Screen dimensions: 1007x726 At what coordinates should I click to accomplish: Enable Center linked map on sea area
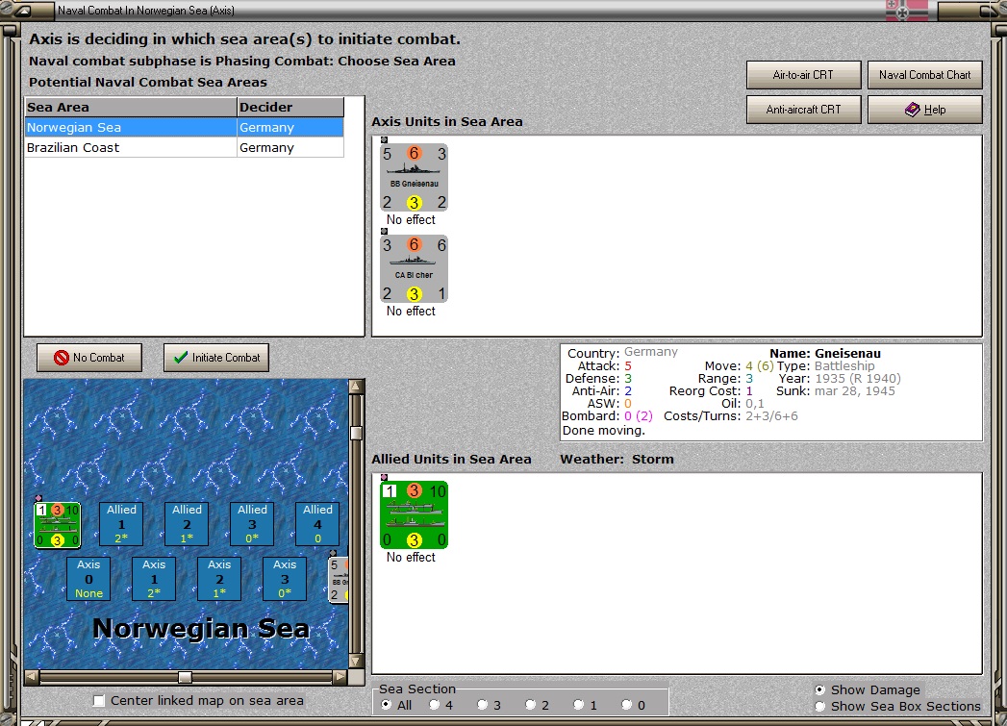[x=99, y=700]
